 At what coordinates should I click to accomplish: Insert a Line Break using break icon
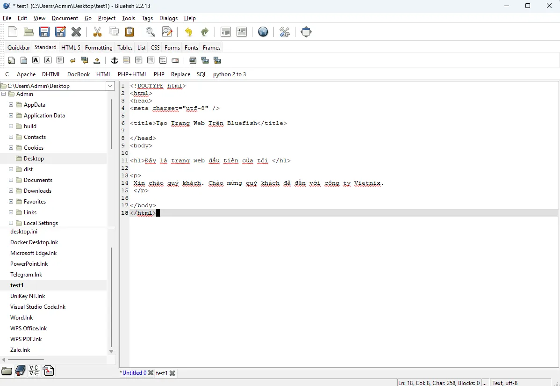pyautogui.click(x=72, y=60)
